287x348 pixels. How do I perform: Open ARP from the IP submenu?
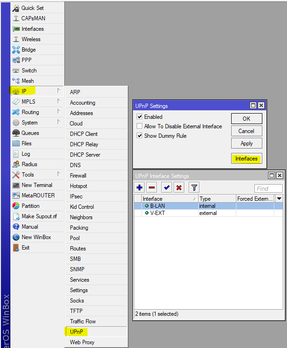[x=96, y=92]
